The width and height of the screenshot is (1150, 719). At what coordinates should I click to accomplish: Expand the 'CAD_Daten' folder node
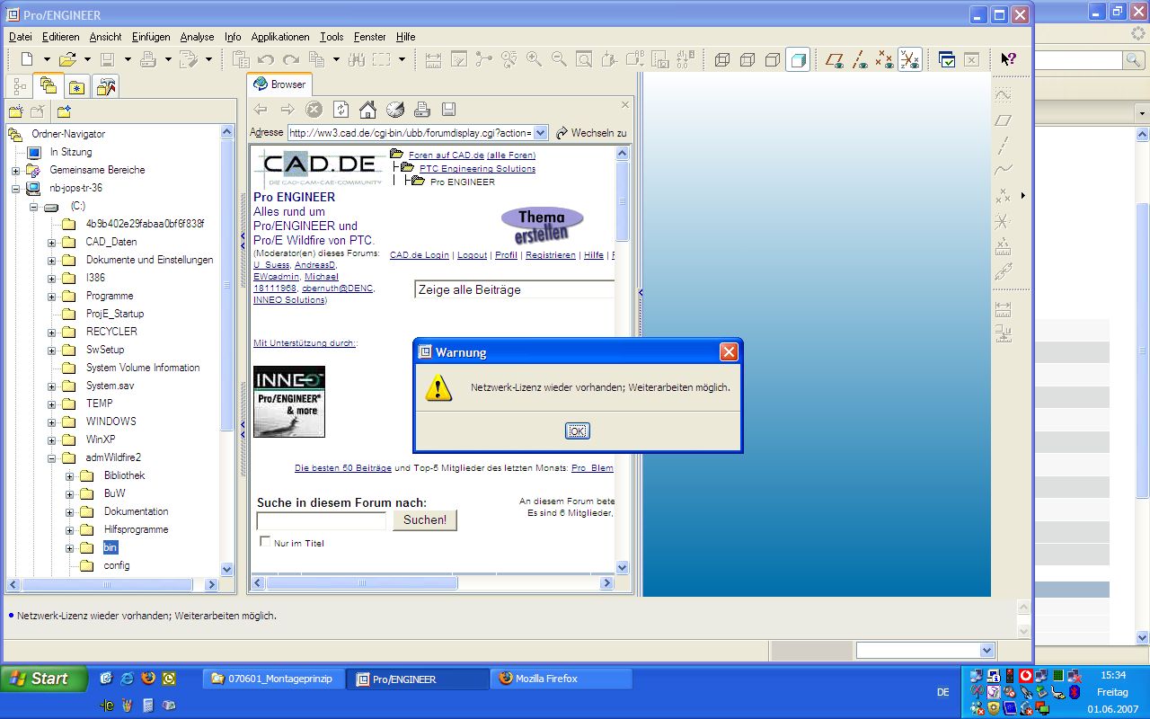pos(51,242)
